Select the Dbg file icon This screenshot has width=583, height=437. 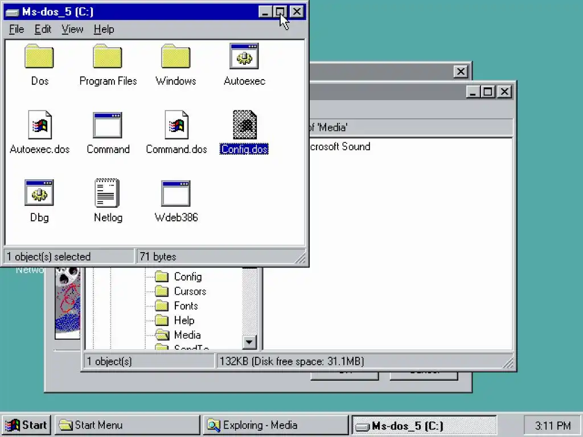(x=39, y=193)
